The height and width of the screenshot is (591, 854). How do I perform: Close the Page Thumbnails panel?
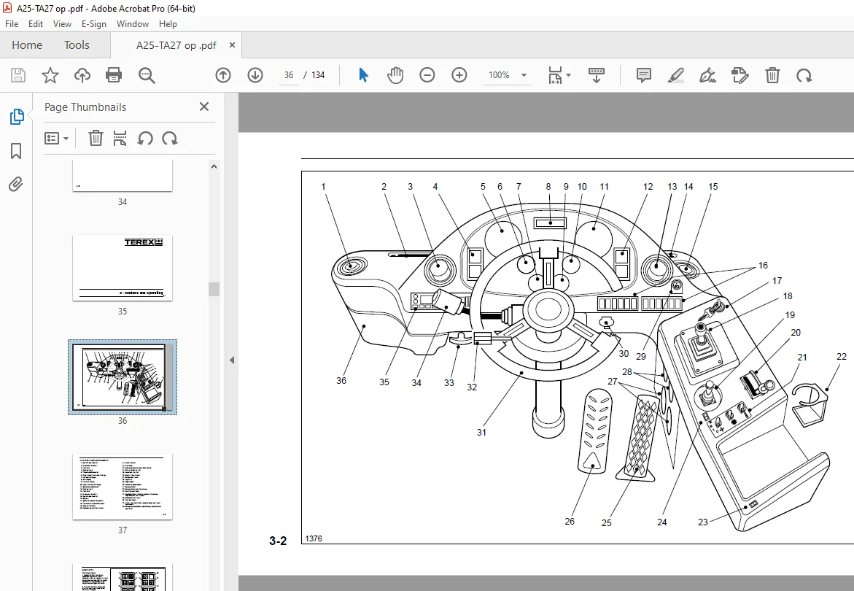(x=204, y=107)
